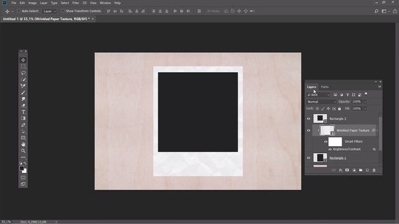Select the Path Selection tool
The image size is (399, 224).
tap(23, 131)
